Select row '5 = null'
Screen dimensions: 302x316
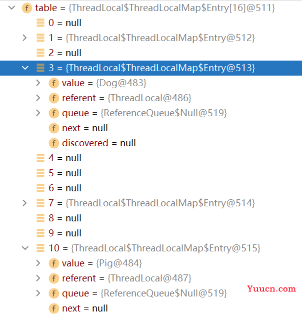[151, 173]
